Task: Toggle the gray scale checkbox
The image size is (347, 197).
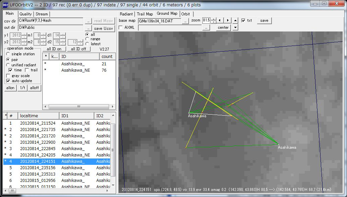Action: click(8, 76)
